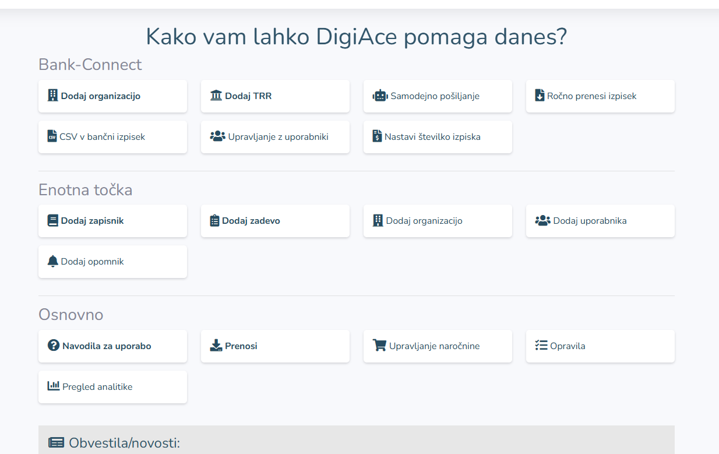Open Upravljanje z uporabniki under Bank-Connect

point(275,137)
